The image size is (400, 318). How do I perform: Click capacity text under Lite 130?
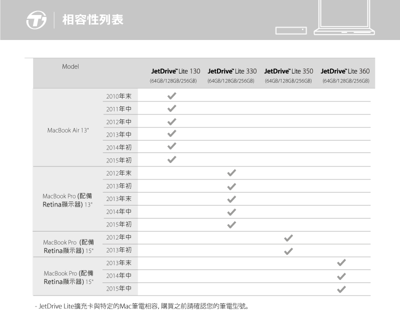(173, 81)
